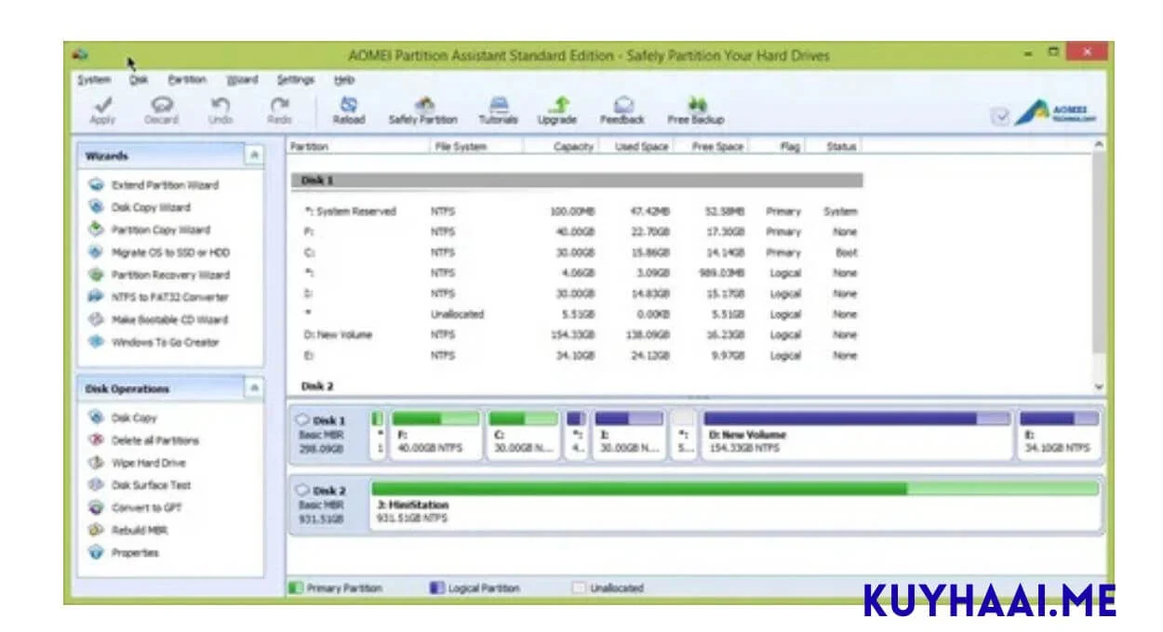Click the Upgrade toolbar icon
The image size is (1163, 632).
click(558, 104)
